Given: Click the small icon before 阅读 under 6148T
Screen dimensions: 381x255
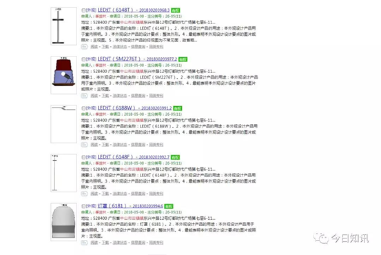Looking at the screenshot, I should (x=84, y=46).
